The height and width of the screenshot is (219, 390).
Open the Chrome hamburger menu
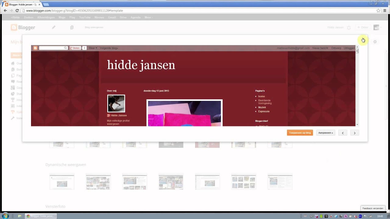click(x=385, y=10)
